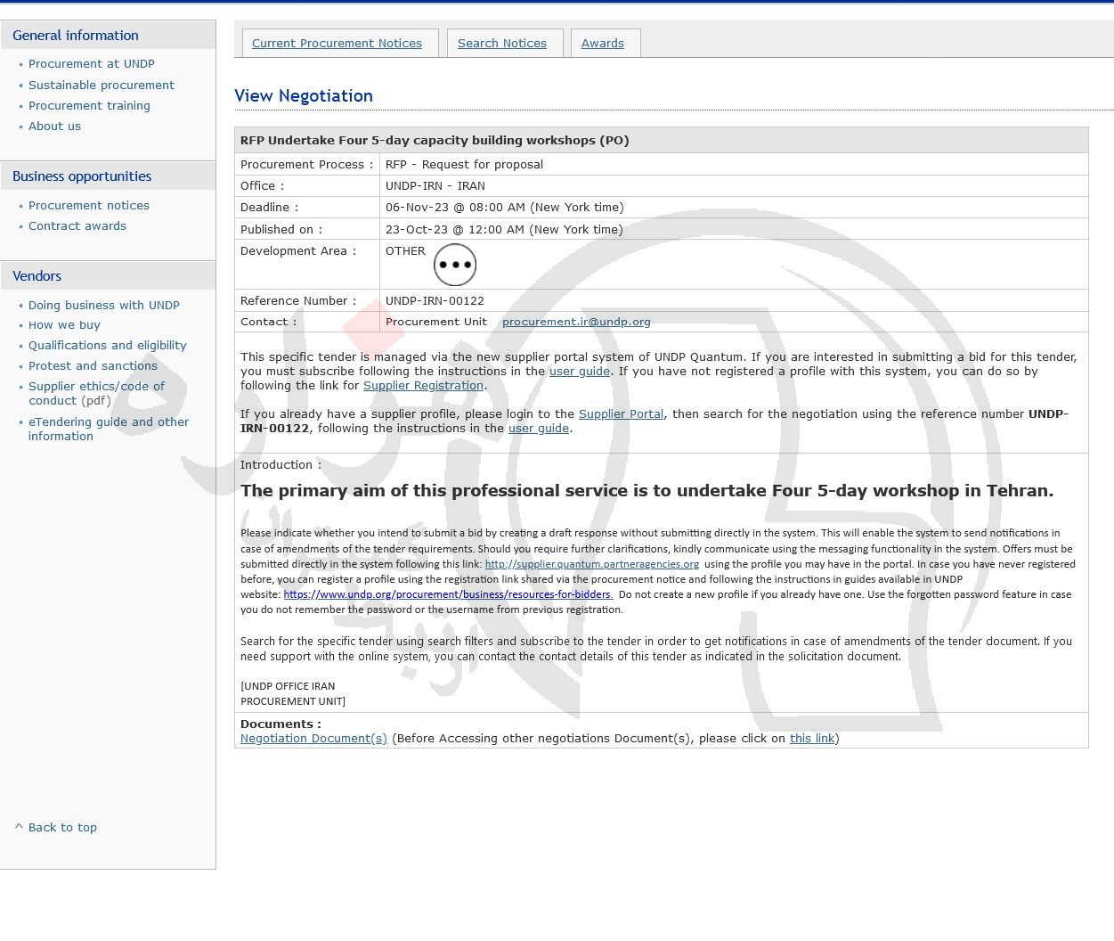This screenshot has width=1114, height=941.
Task: Open the Negotiation Document(s) link
Action: (x=313, y=739)
